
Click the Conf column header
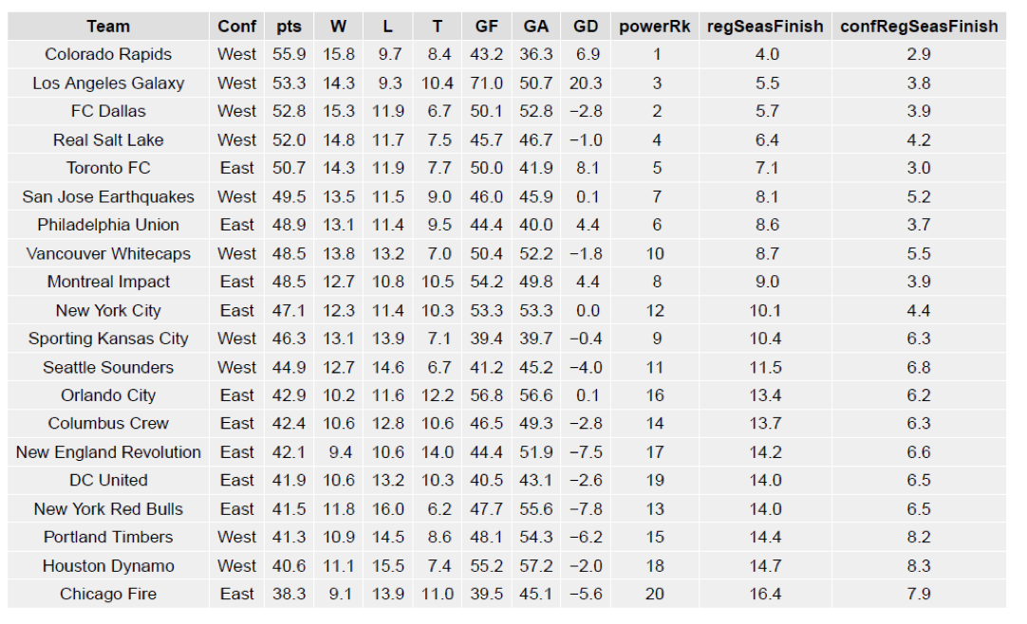[x=236, y=27]
